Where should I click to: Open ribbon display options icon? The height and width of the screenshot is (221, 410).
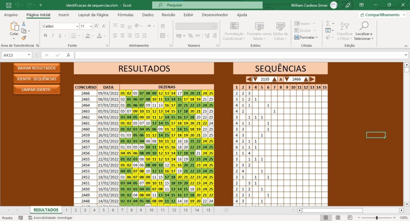pos(362,5)
